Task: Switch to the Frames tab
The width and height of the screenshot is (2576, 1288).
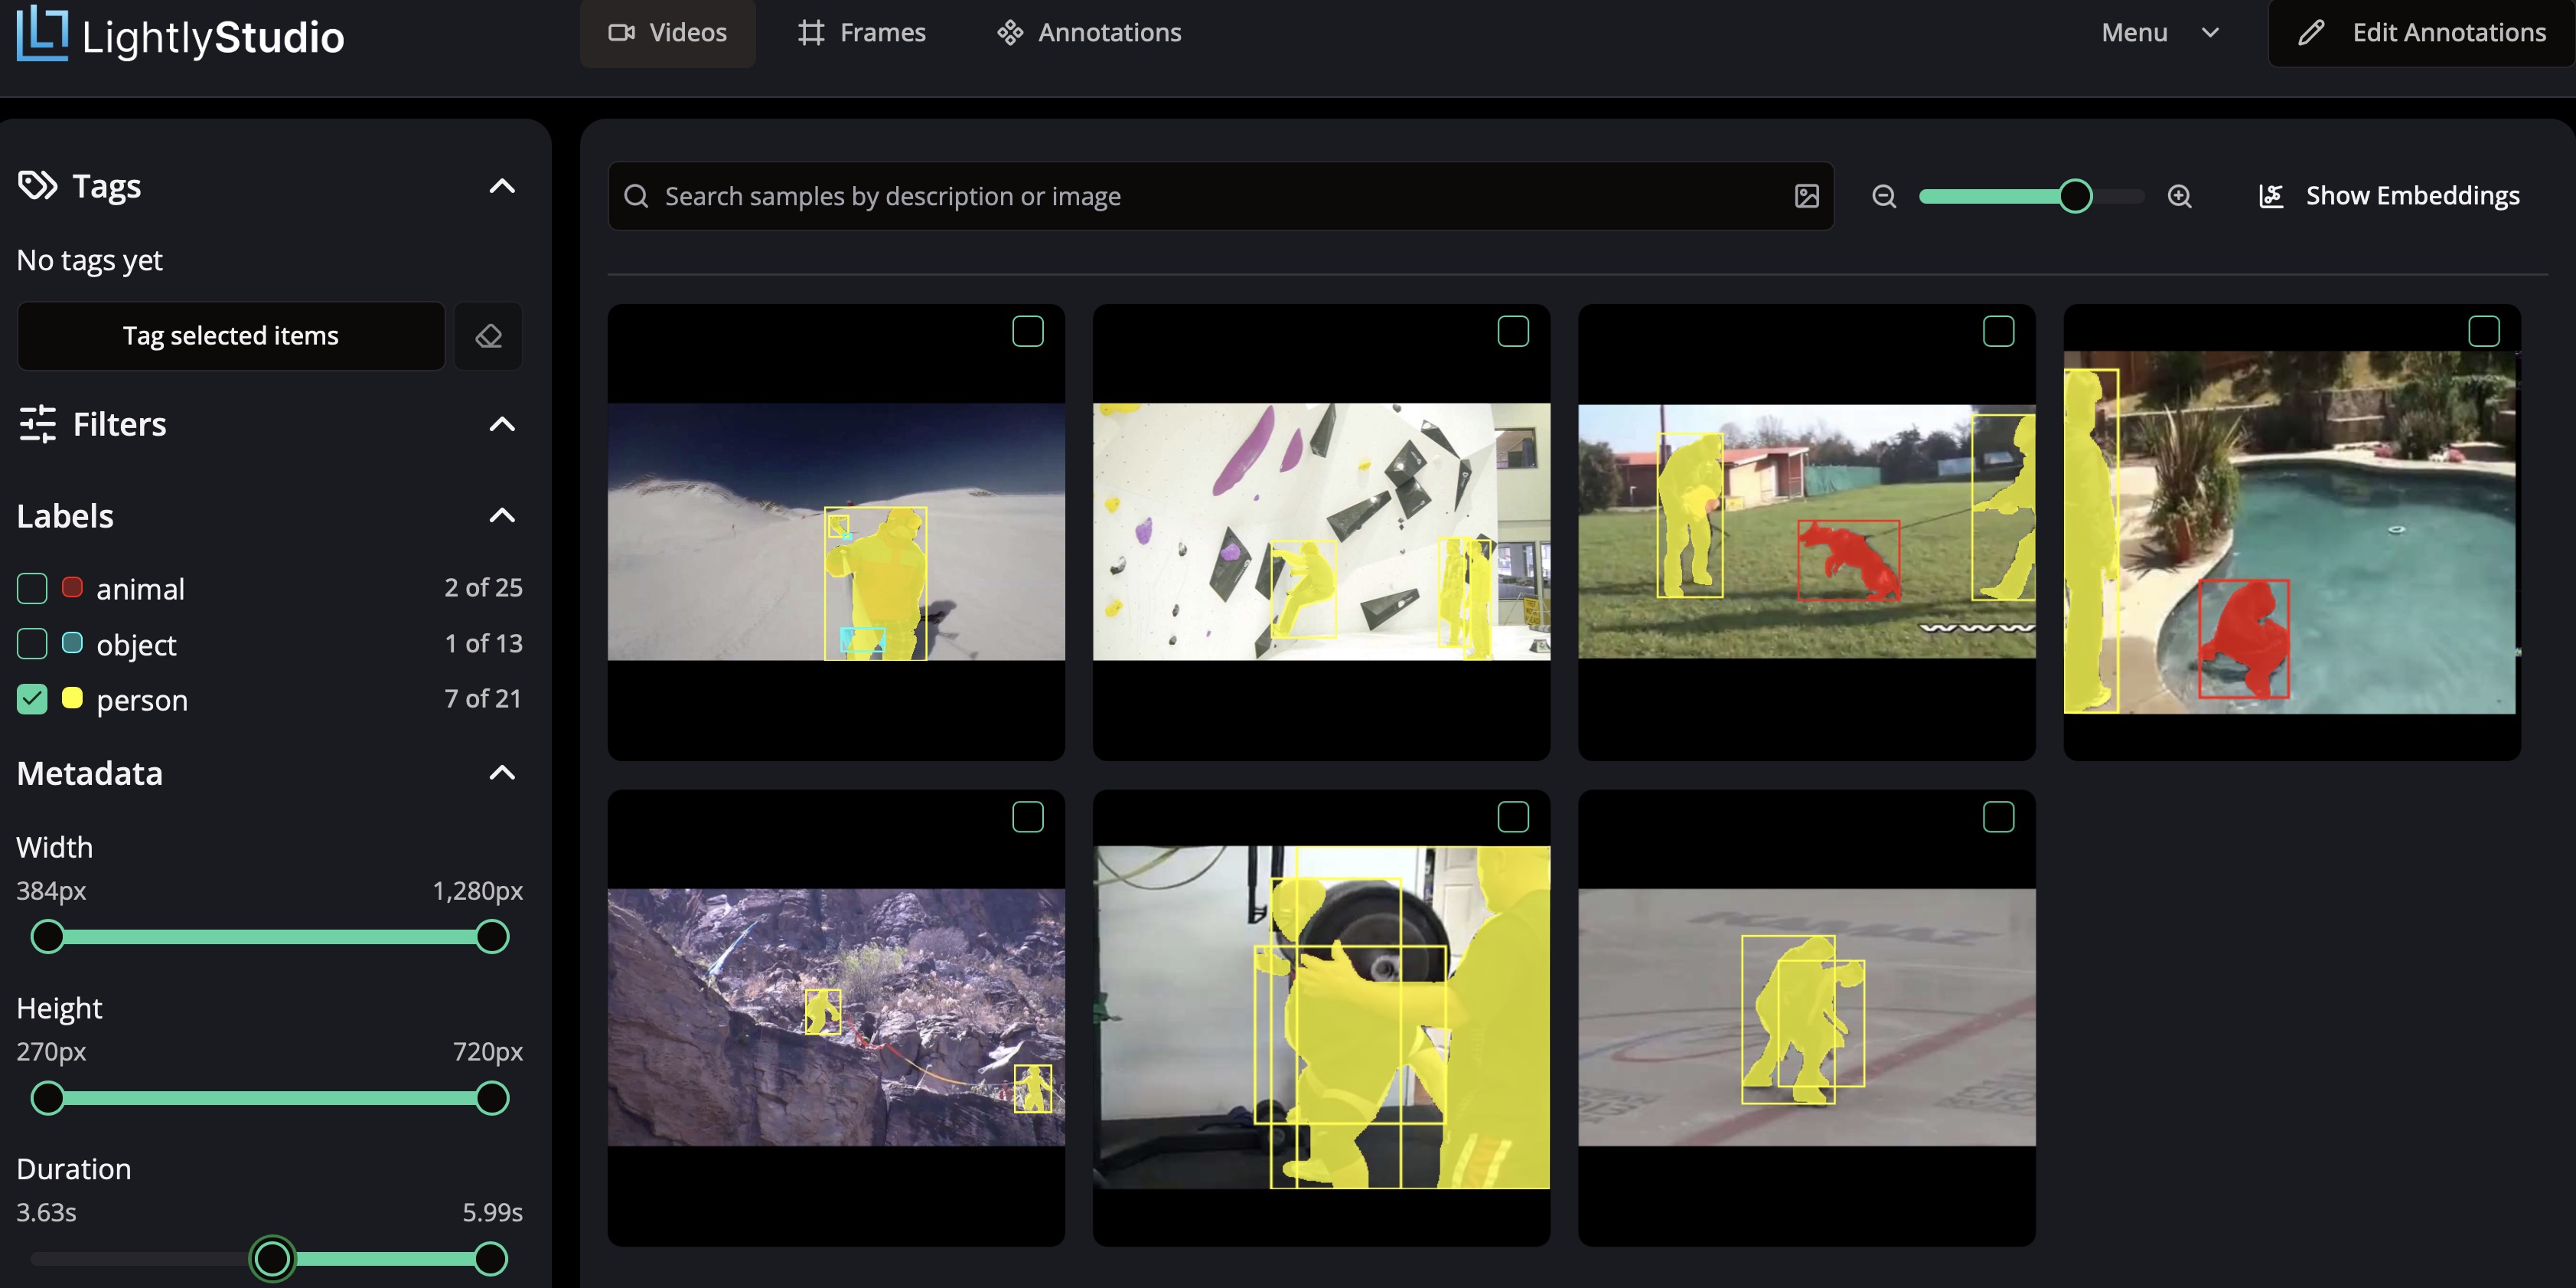Action: point(862,32)
